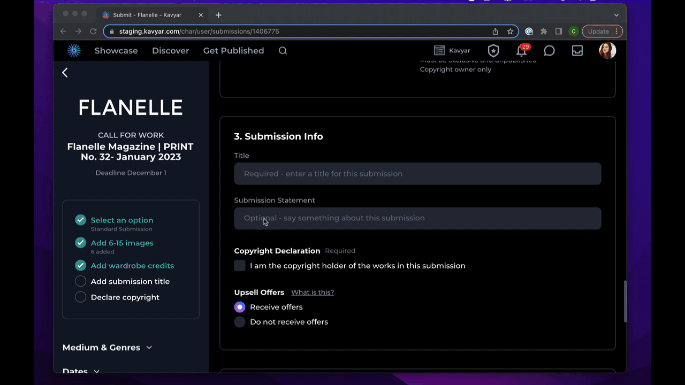Image resolution: width=685 pixels, height=385 pixels.
Task: Click the 'Standard Submission' text
Action: click(x=121, y=229)
